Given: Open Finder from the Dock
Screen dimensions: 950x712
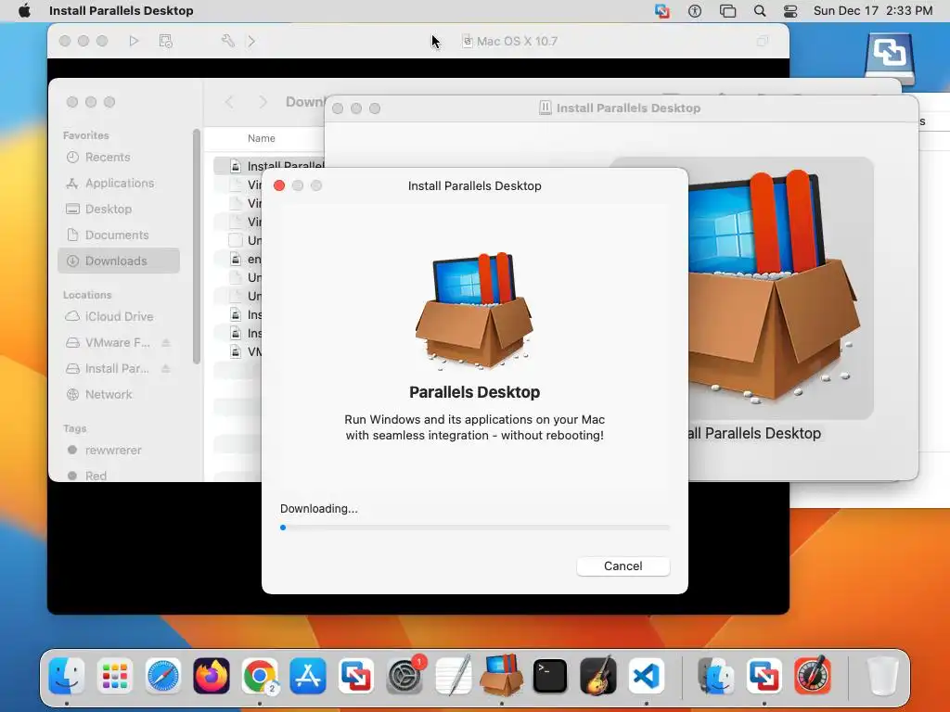Looking at the screenshot, I should coord(67,676).
